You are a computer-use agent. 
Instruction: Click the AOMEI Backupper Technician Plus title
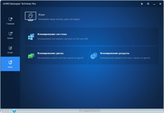(x=19, y=4)
